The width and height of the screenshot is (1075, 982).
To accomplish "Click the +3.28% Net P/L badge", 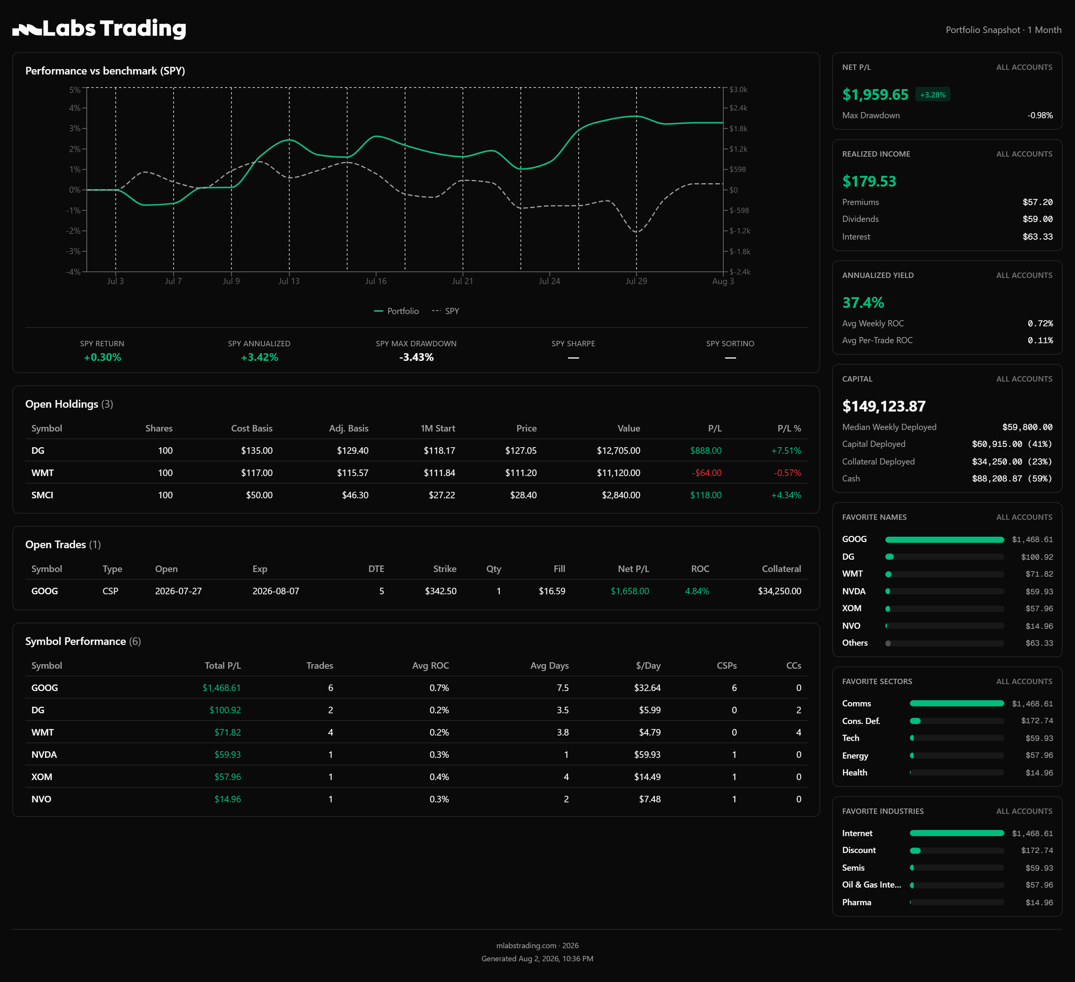I will (x=933, y=95).
